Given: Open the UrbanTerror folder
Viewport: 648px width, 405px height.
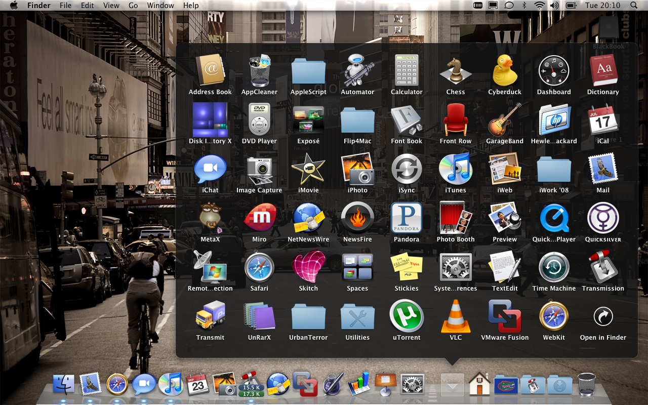Looking at the screenshot, I should pyautogui.click(x=308, y=316).
